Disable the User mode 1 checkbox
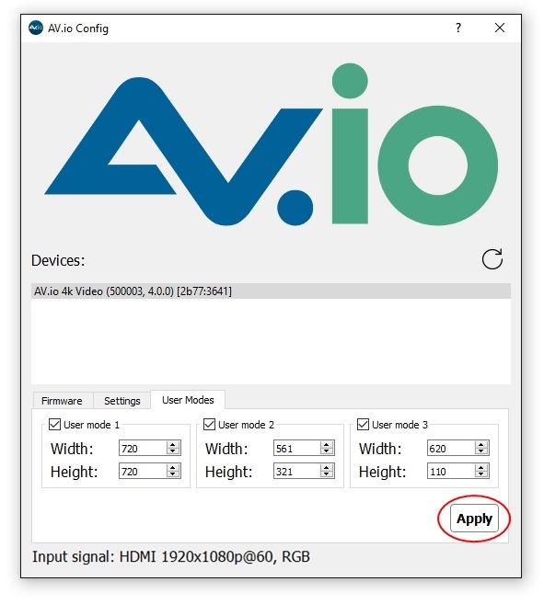Image resolution: width=544 pixels, height=616 pixels. point(54,424)
